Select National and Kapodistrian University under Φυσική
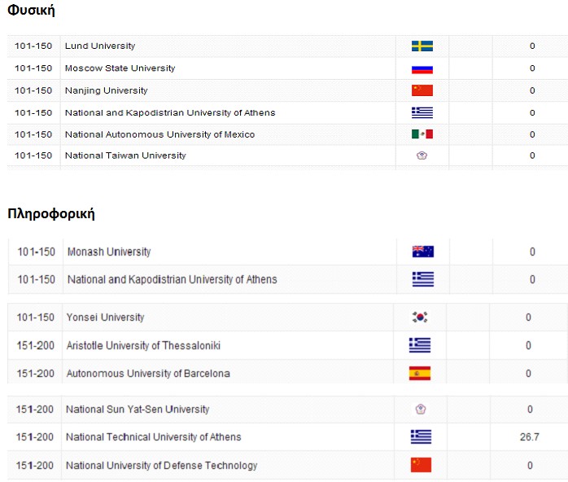568x482 pixels. coord(170,112)
